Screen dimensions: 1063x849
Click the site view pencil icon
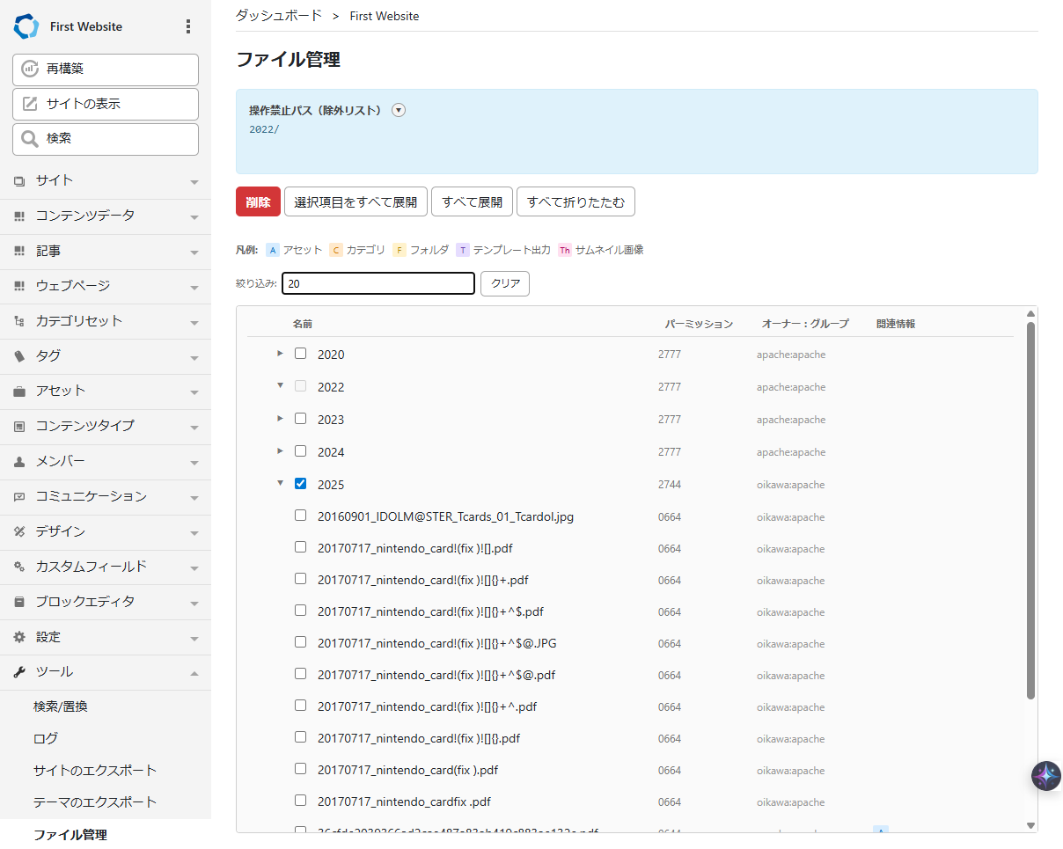pyautogui.click(x=30, y=104)
